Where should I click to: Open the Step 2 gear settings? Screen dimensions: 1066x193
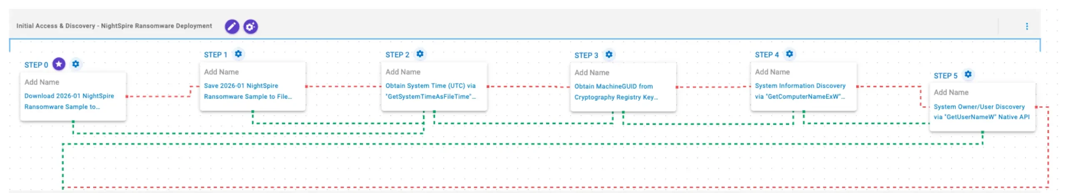coord(420,54)
